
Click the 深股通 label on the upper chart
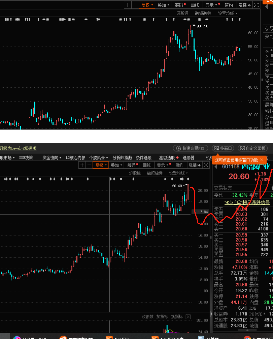point(182,13)
